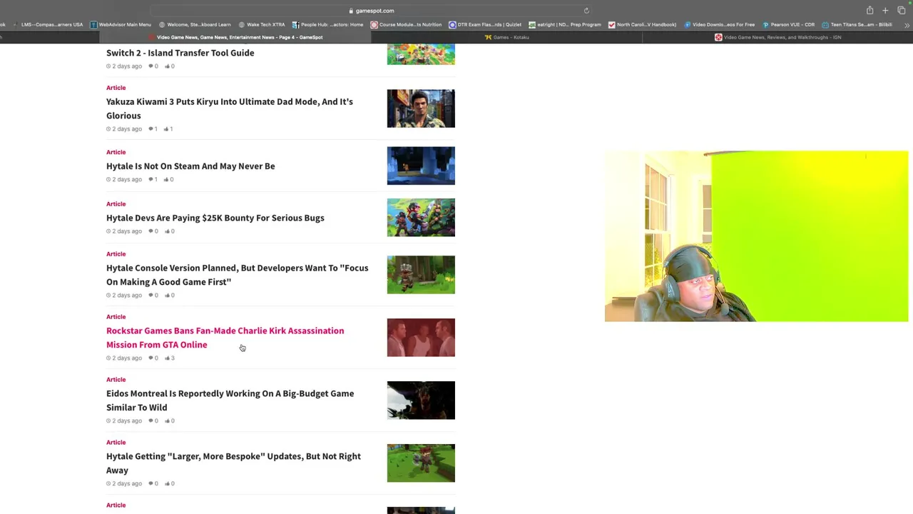913x514 pixels.
Task: Like the Hytale Console Version article
Action: [170, 296]
